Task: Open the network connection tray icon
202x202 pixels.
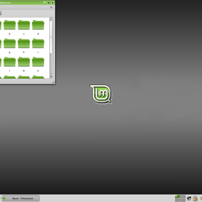Action: [189, 198]
